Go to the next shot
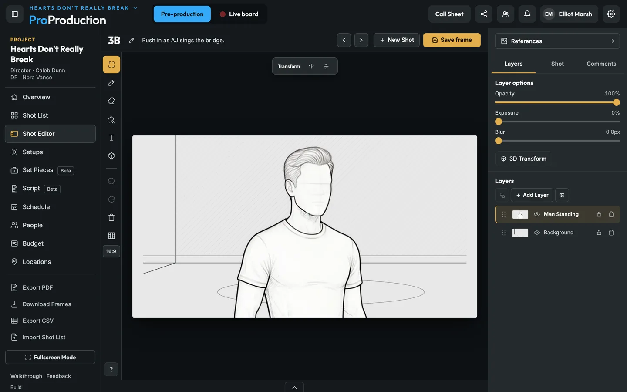 [361, 40]
